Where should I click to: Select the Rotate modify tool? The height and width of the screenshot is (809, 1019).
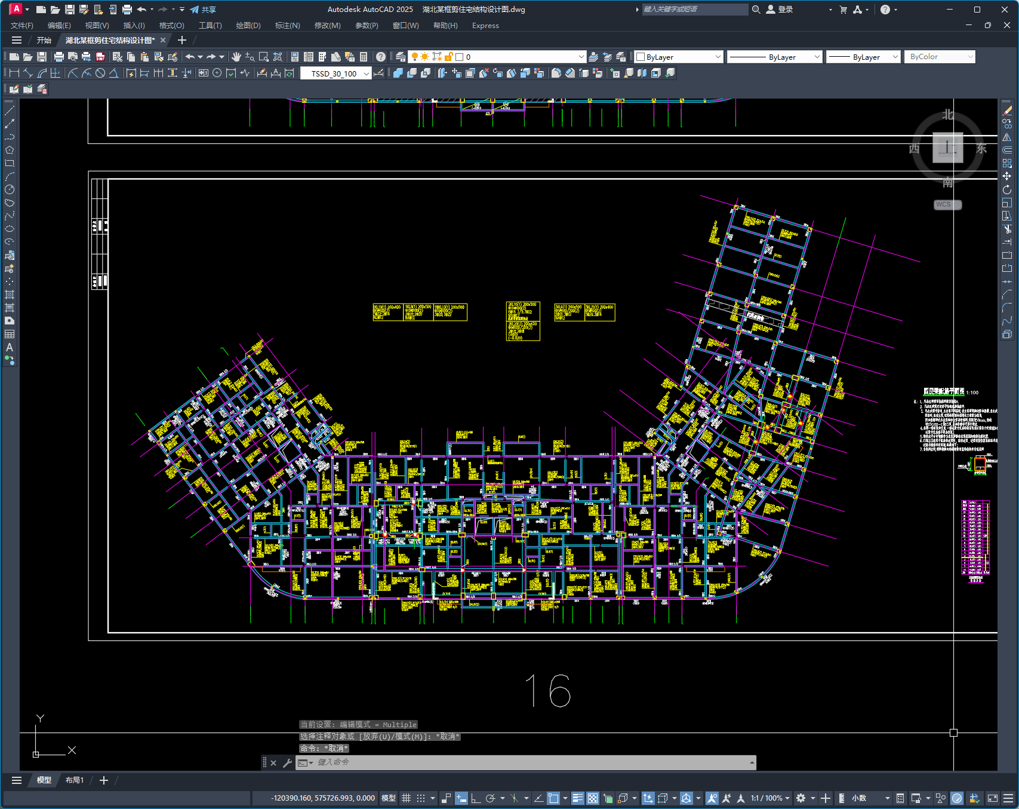tap(1007, 189)
